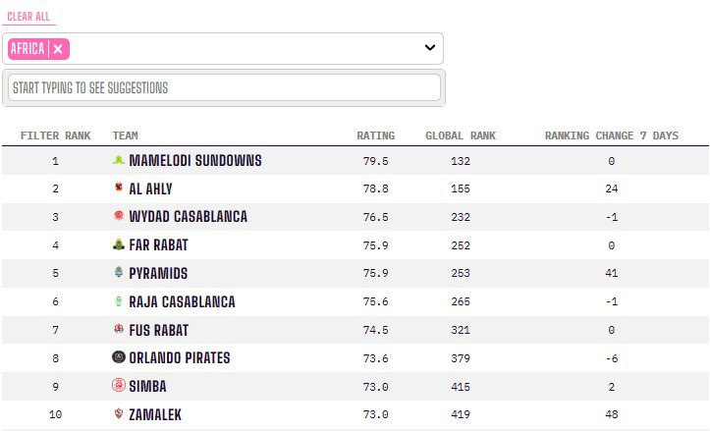Click the Al Ahly club crest icon

click(119, 189)
